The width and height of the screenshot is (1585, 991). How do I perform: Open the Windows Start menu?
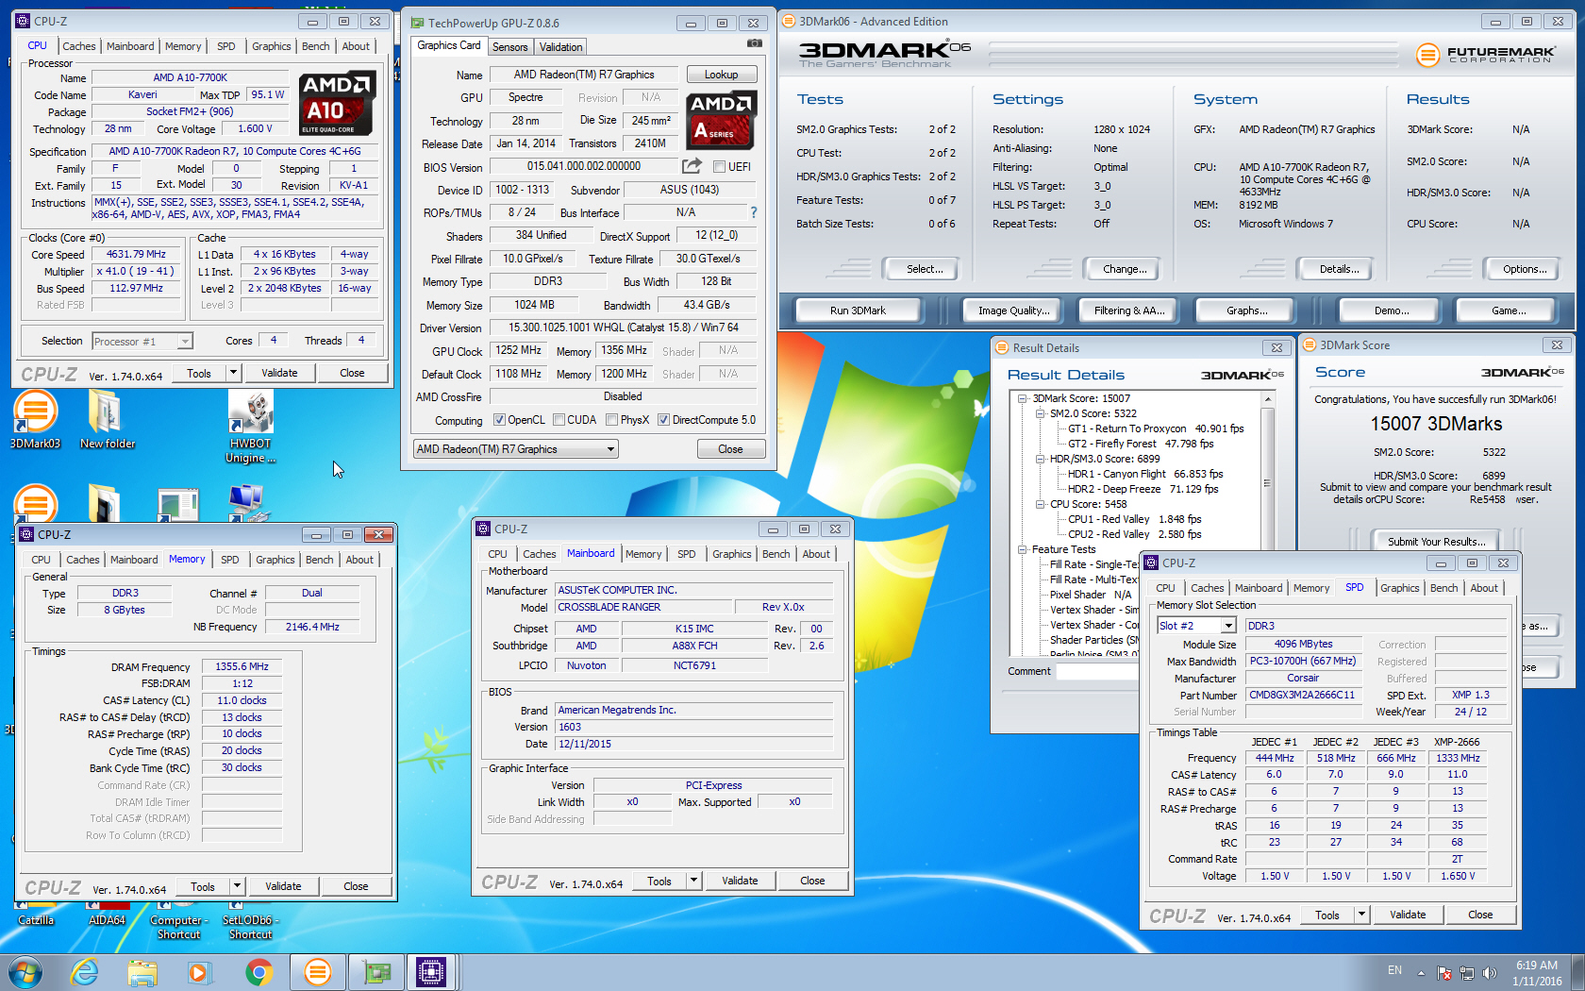click(25, 972)
